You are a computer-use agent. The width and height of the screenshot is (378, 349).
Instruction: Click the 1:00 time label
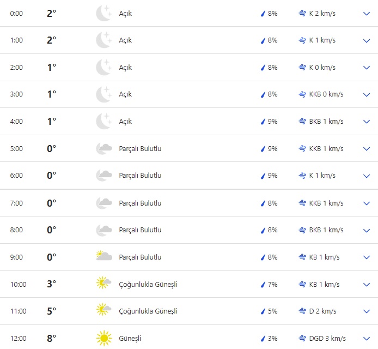tap(17, 40)
